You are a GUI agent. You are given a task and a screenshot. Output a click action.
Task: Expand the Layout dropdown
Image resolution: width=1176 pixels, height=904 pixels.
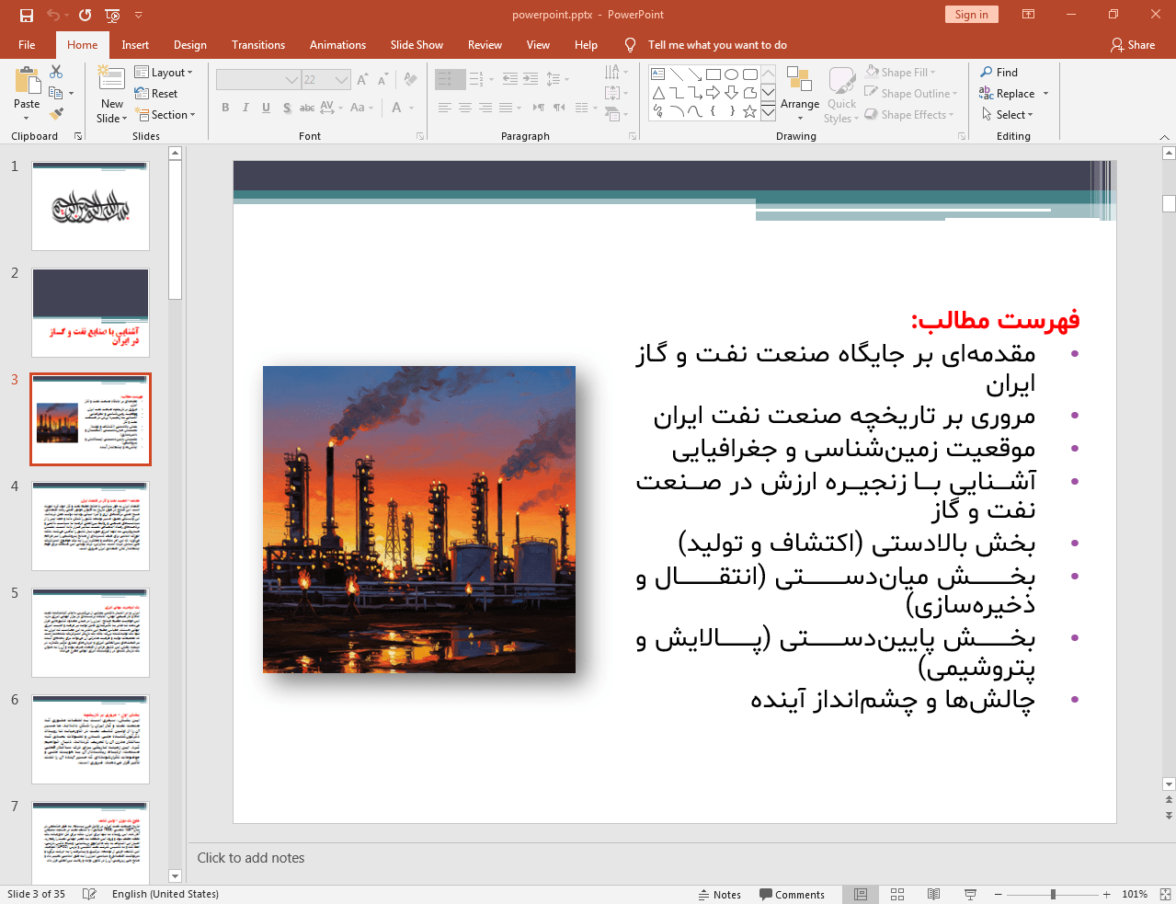(164, 73)
